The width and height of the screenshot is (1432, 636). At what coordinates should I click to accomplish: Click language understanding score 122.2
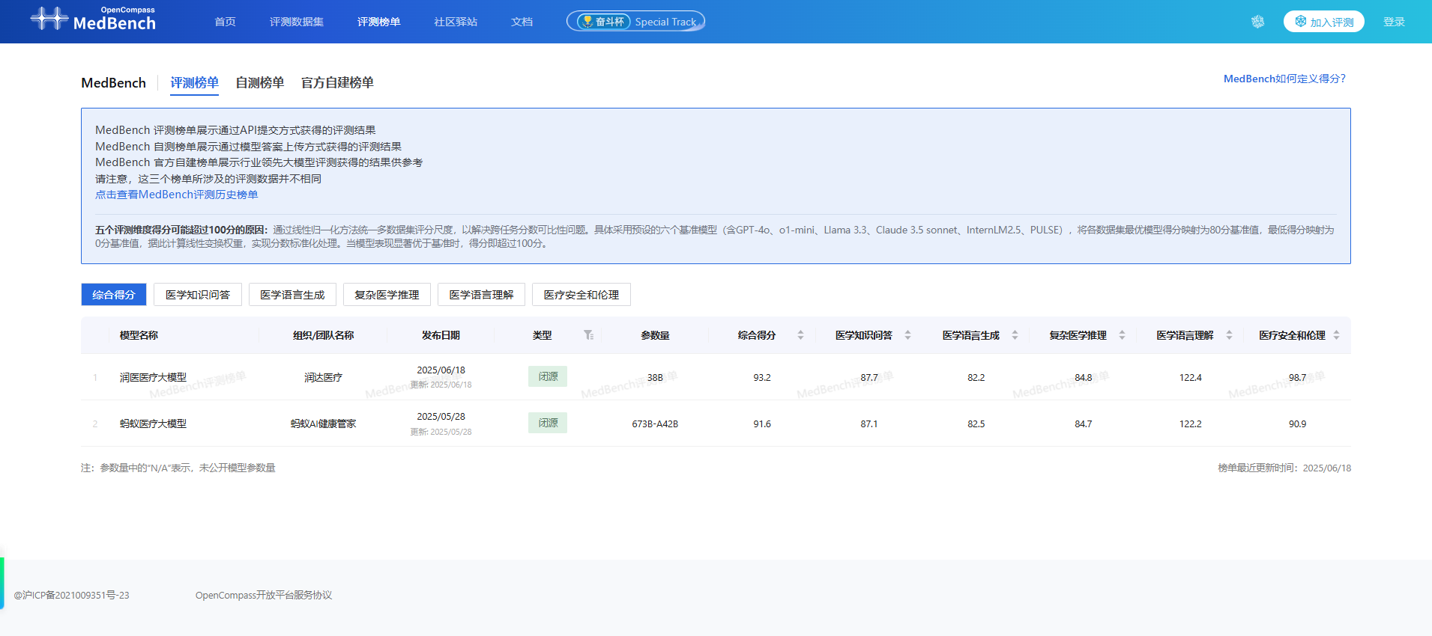coord(1190,424)
